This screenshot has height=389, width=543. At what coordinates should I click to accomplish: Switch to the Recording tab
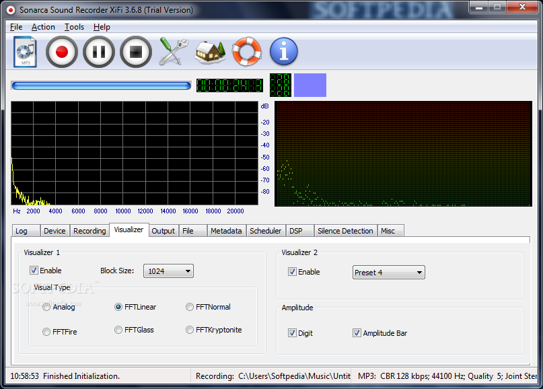(89, 231)
